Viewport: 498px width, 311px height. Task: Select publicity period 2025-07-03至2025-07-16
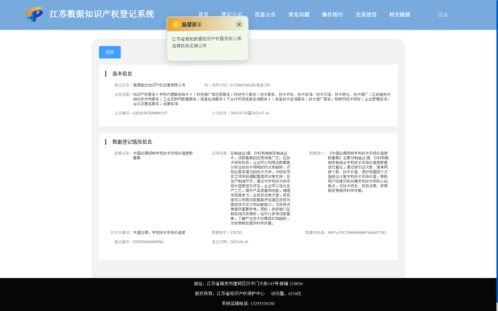[250, 113]
